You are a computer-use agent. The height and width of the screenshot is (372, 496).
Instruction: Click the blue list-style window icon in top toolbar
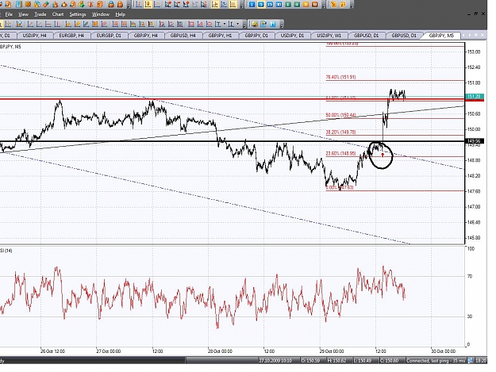(x=19, y=5)
